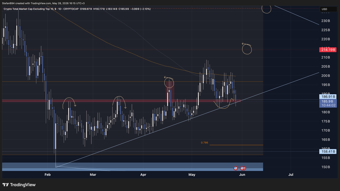Click the Mar label on time axis
The image size is (340, 191).
(93, 175)
